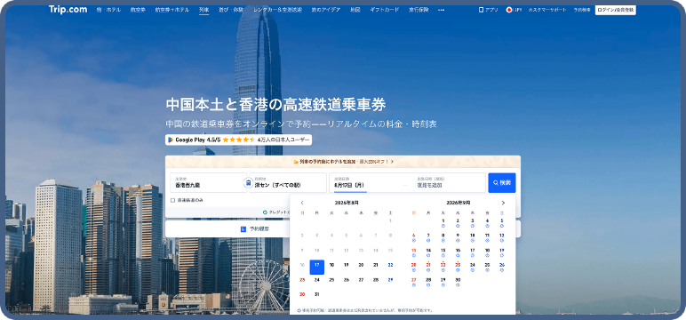The width and height of the screenshot is (686, 320).
Task: Open レンタカー&空港送迎 tab
Action: [277, 10]
